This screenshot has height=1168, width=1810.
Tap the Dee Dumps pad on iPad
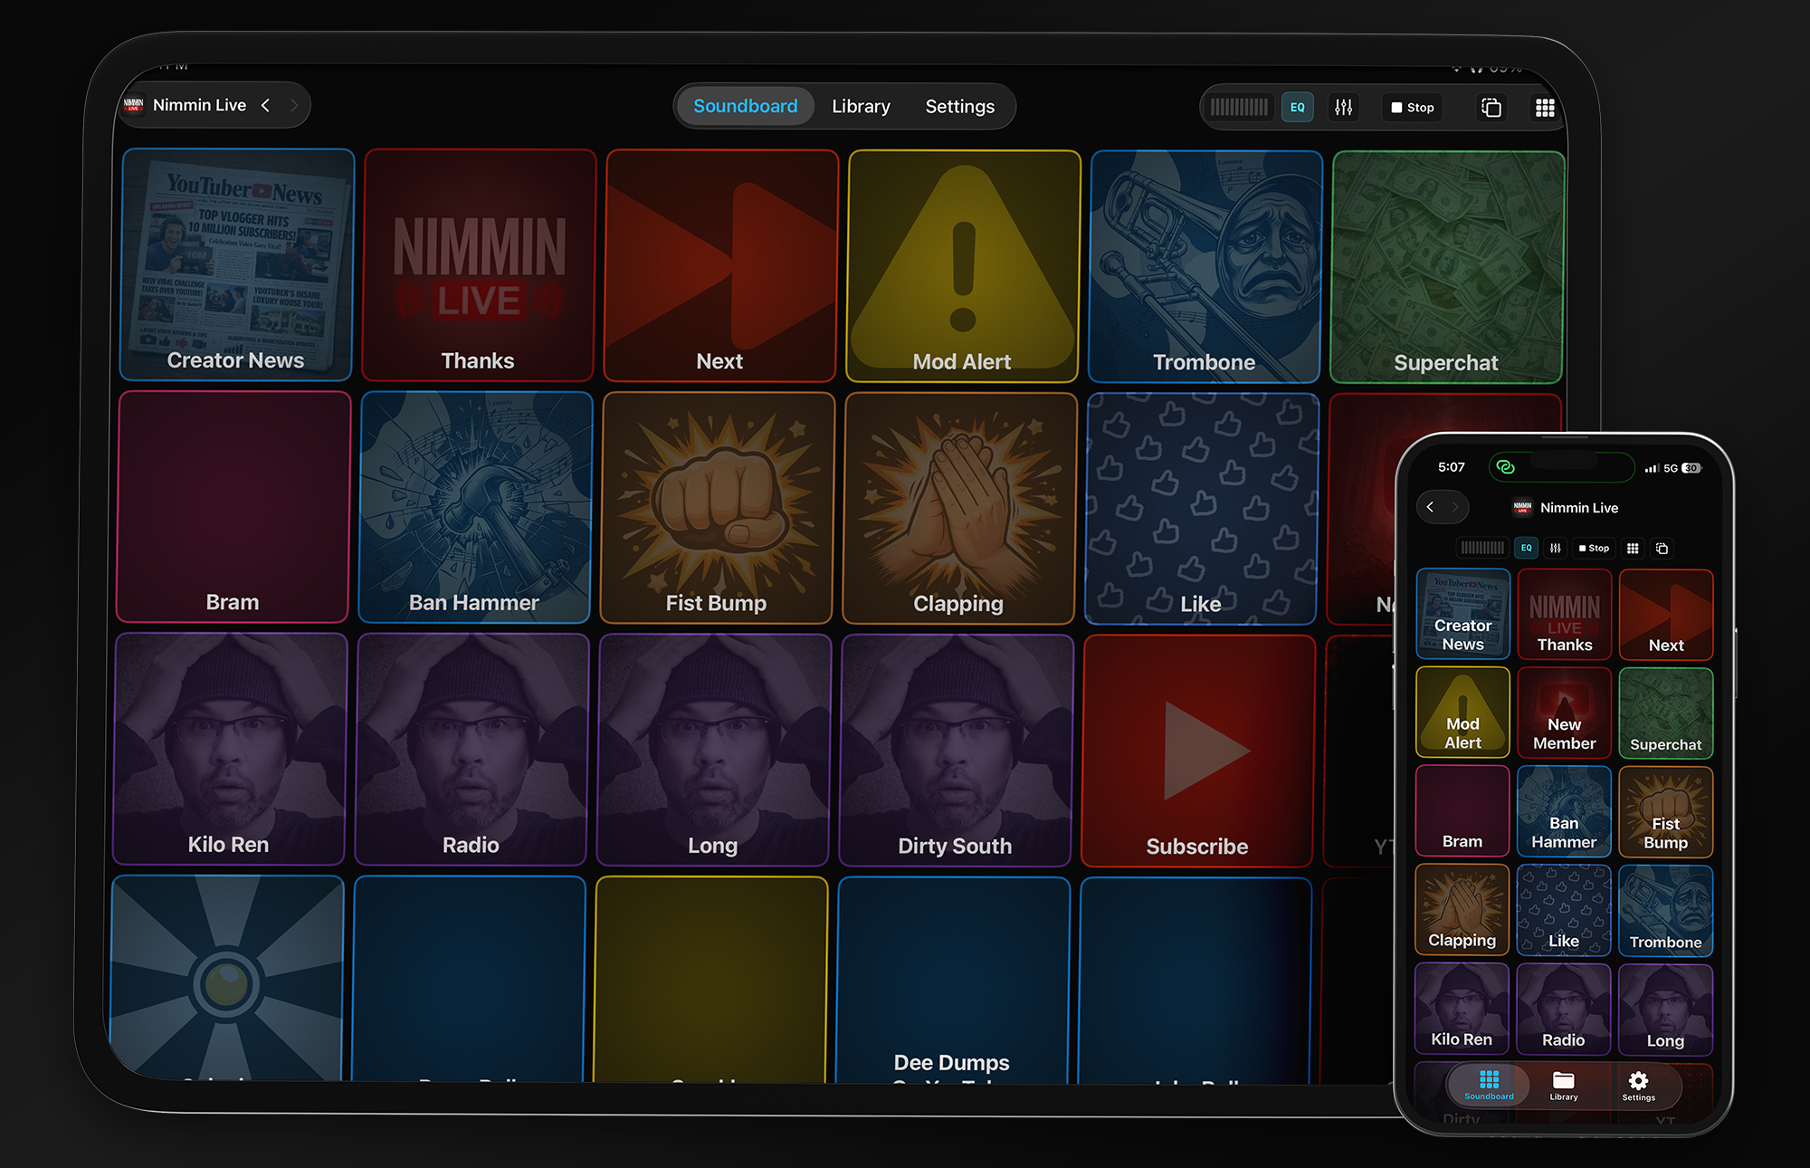click(952, 980)
